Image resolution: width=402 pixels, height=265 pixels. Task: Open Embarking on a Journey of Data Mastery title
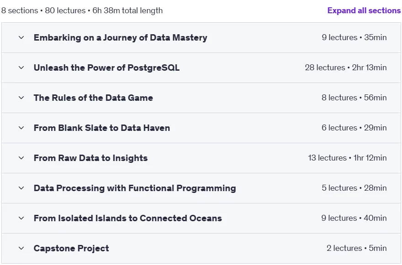120,38
